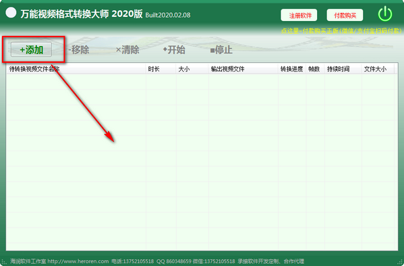Open the 注册软件 register software button
The width and height of the screenshot is (404, 266).
click(299, 16)
